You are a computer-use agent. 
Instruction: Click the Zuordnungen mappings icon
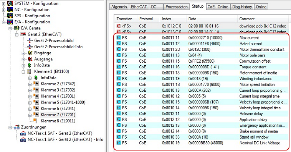[17, 127]
